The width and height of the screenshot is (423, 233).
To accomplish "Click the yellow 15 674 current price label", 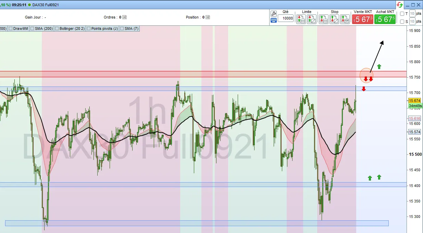I will point(414,101).
